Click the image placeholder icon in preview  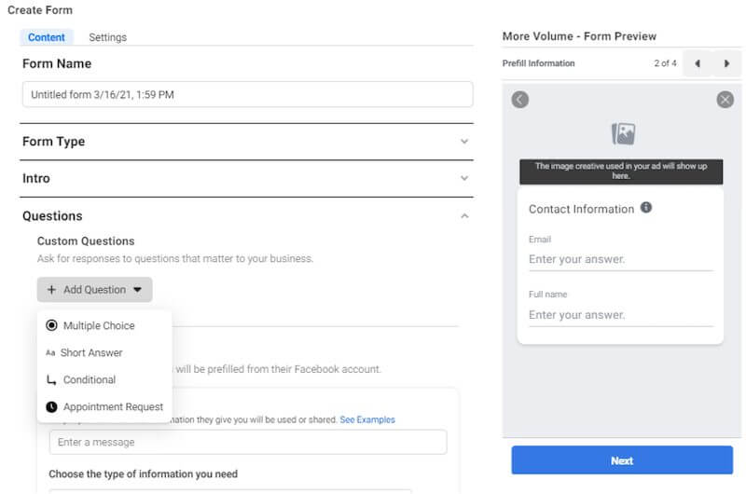(623, 134)
